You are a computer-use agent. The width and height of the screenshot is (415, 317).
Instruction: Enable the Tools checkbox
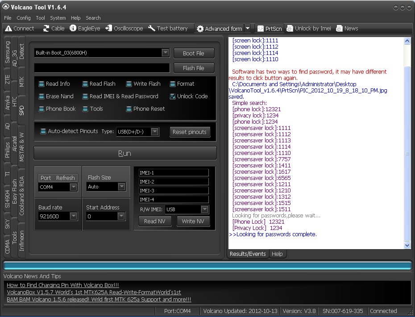[85, 109]
